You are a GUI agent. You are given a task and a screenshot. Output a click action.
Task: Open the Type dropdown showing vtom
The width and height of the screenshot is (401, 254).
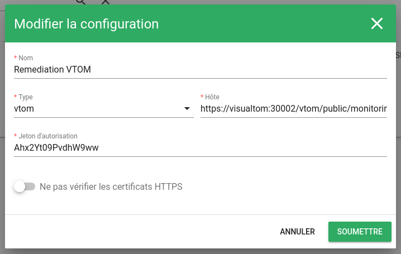coord(103,109)
